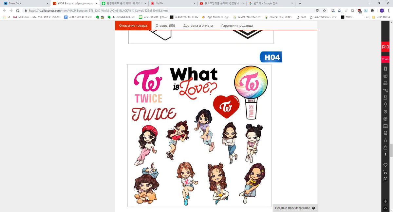The image size is (393, 212).
Task: Click the plus icon in the sidebar
Action: pyautogui.click(x=385, y=201)
